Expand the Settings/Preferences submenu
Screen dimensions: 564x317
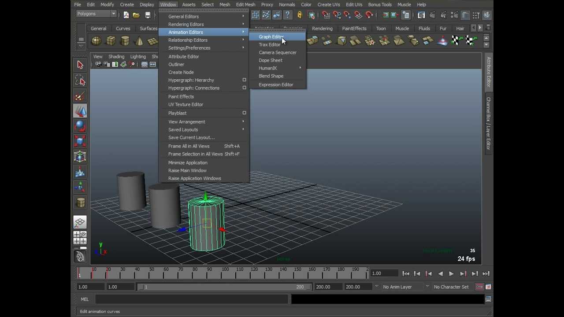[x=204, y=48]
